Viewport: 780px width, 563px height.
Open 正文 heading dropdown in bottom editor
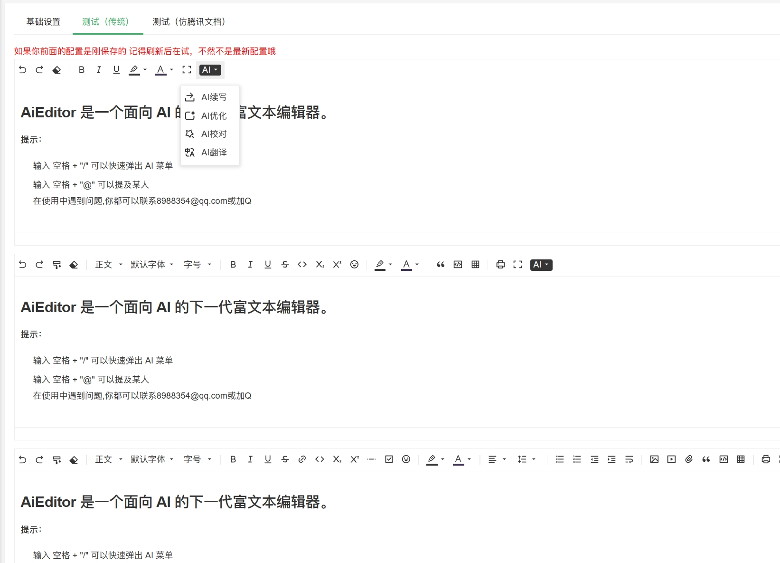click(x=109, y=459)
